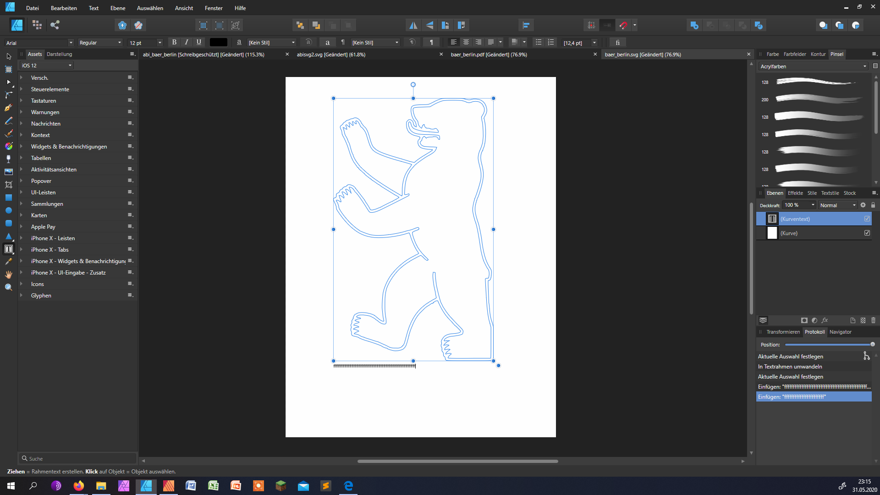Open the Ansicht menu

tap(184, 8)
